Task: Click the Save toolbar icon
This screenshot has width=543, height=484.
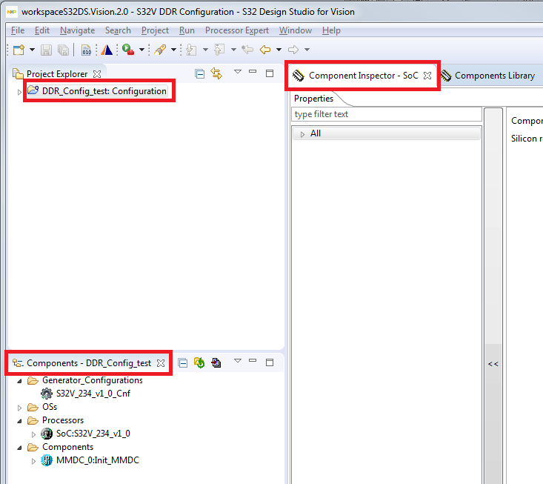Action: (x=46, y=50)
